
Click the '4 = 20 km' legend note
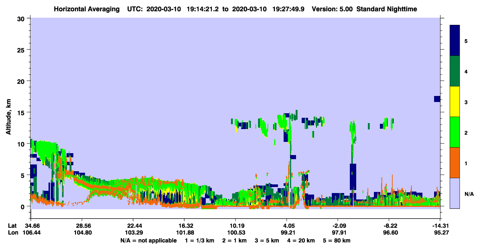click(x=301, y=240)
